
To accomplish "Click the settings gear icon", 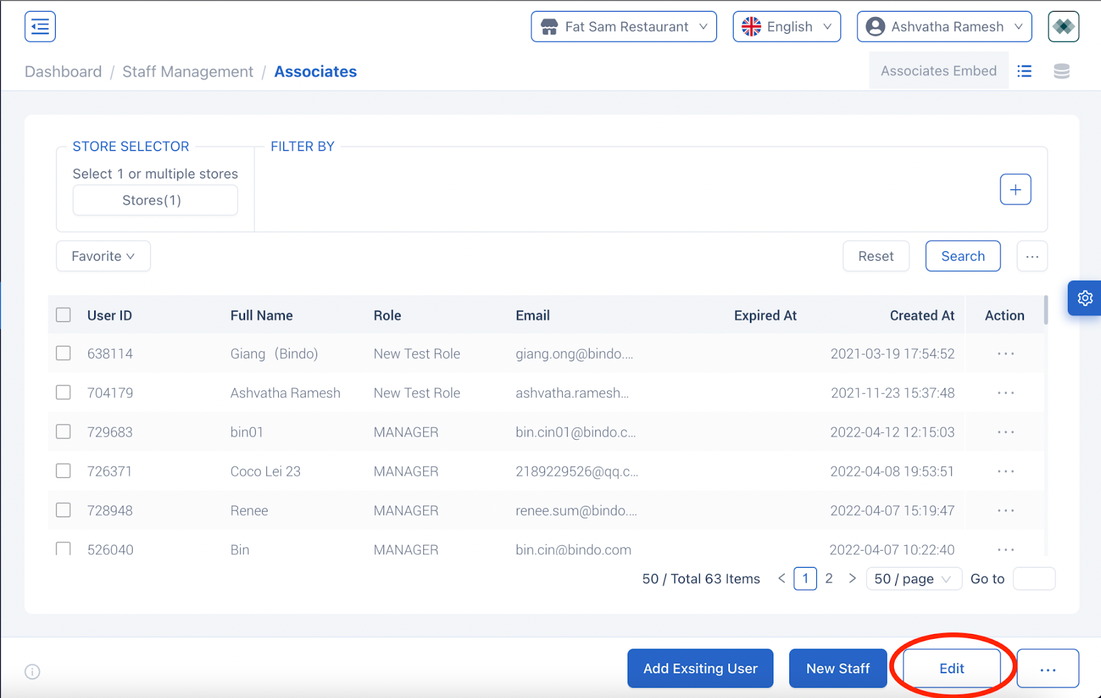I will [1084, 298].
